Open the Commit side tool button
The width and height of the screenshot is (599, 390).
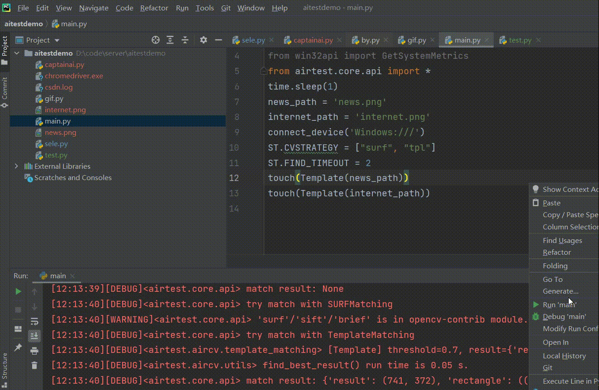pos(5,92)
